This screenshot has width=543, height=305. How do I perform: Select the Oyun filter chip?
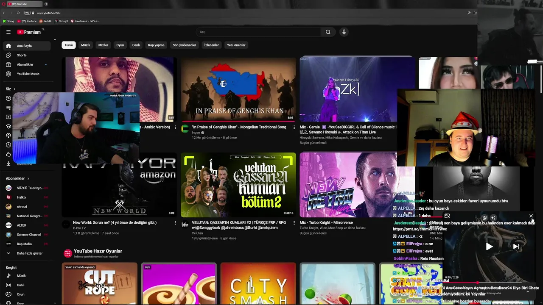tap(120, 45)
